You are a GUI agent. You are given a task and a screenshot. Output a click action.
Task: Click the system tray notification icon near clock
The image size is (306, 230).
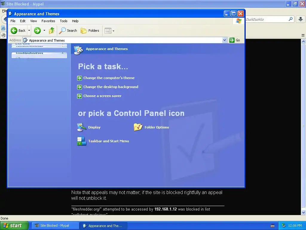click(x=284, y=226)
